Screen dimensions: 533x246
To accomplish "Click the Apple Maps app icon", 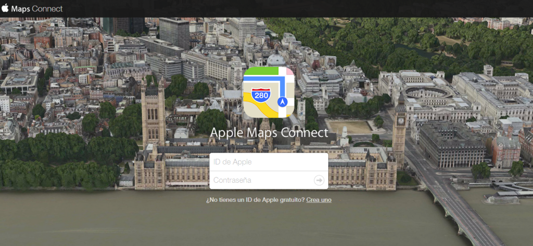I will point(269,92).
